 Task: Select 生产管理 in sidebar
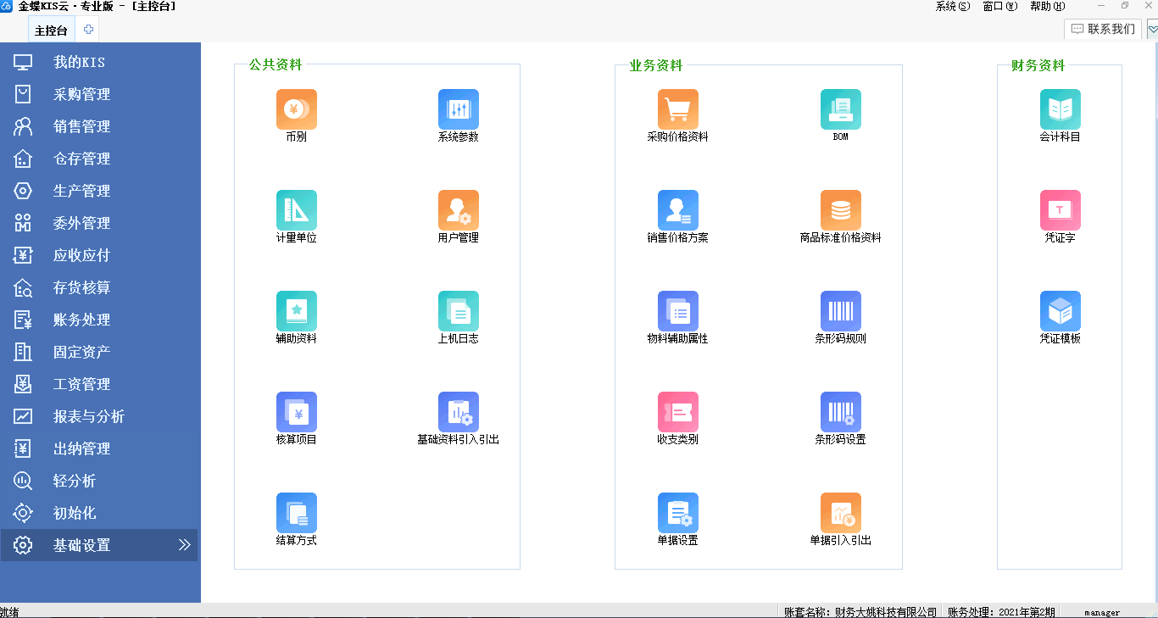(x=100, y=191)
